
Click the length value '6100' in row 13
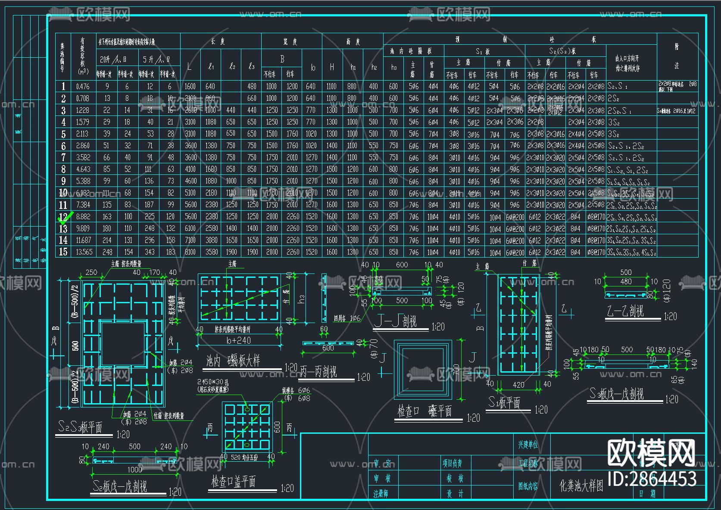190,228
